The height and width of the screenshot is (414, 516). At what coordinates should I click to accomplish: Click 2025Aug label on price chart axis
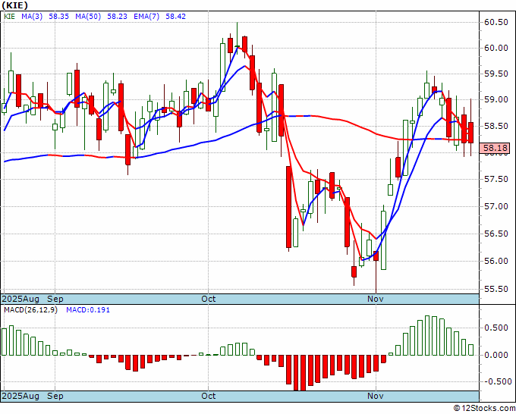[x=20, y=299]
